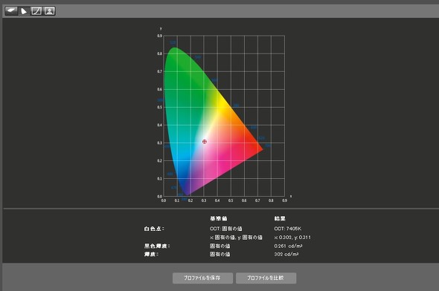
Task: Click the CCT: 固有の値 reference value
Action: click(225, 229)
